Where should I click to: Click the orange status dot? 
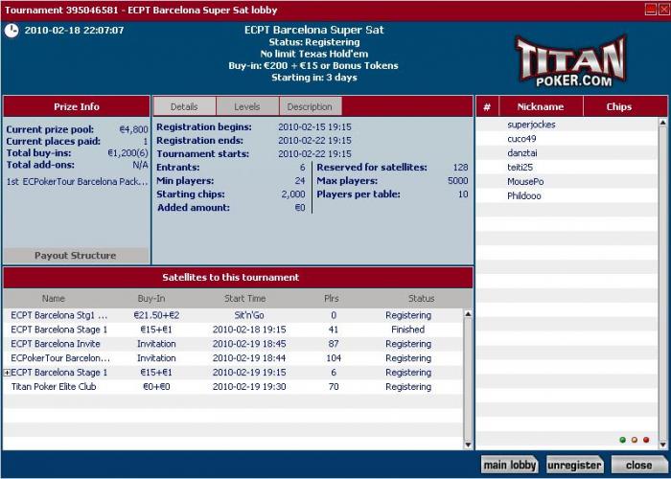point(635,440)
